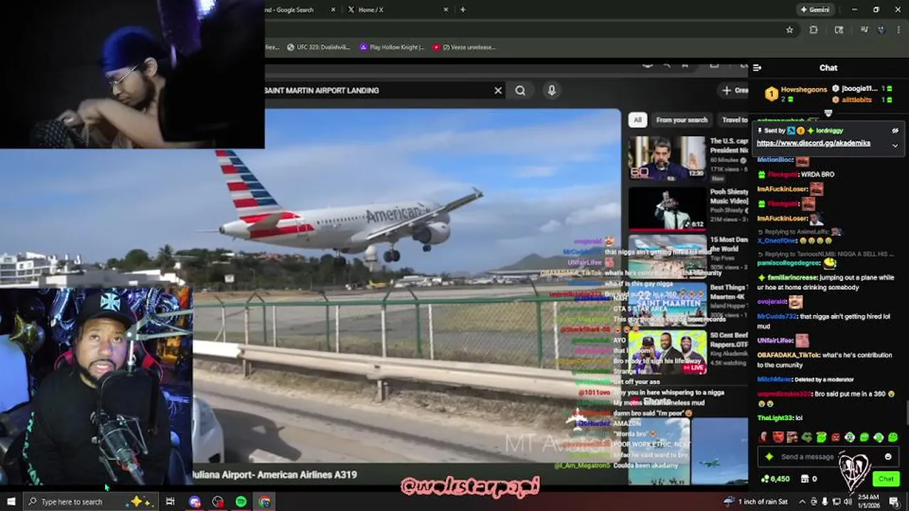Expand the pinned message chevron

(x=895, y=145)
